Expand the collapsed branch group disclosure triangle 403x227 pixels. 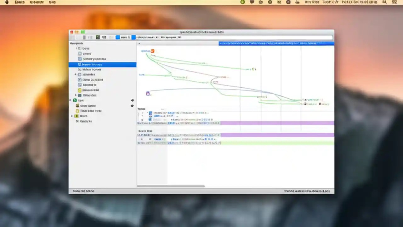[x=75, y=74]
